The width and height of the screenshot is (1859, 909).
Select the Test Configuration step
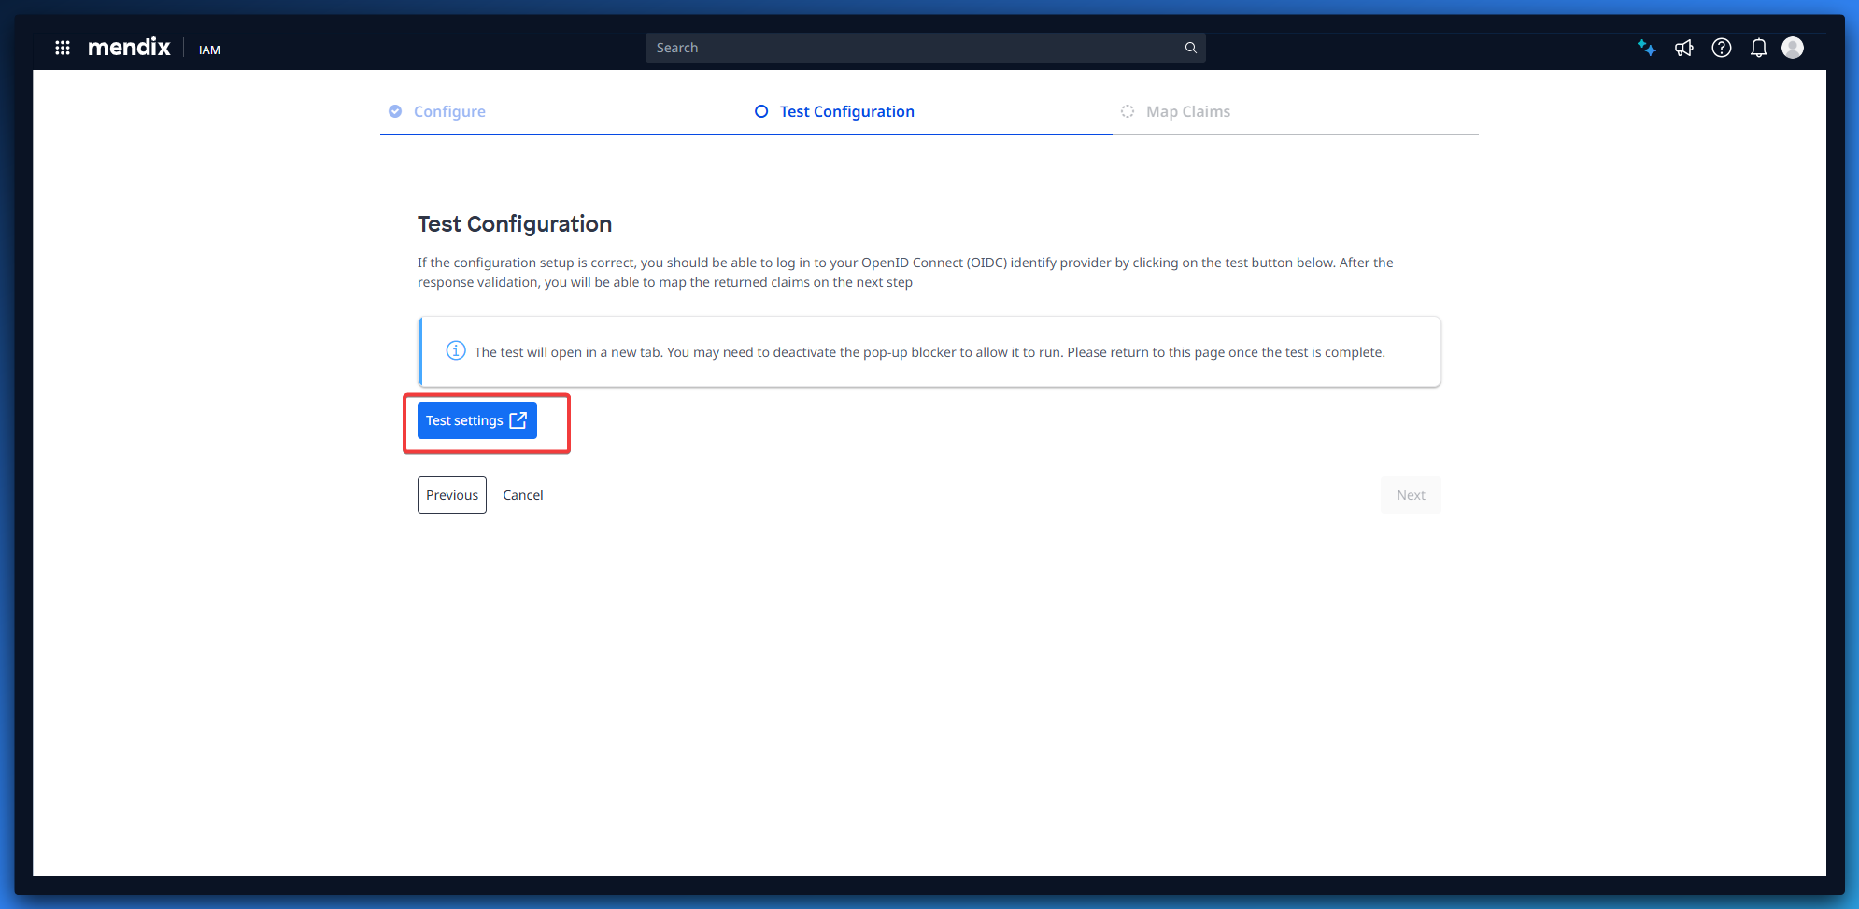(846, 111)
